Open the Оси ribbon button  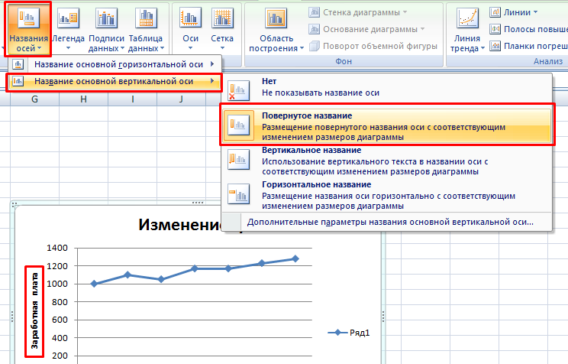tap(191, 29)
